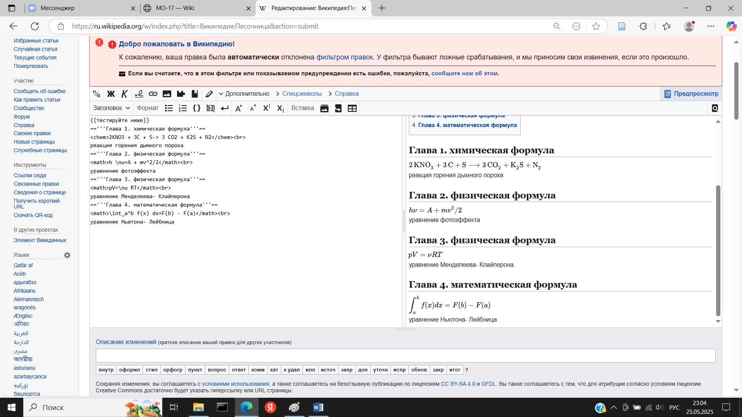Insert a link using the chain icon
The height and width of the screenshot is (417, 742).
pyautogui.click(x=153, y=94)
